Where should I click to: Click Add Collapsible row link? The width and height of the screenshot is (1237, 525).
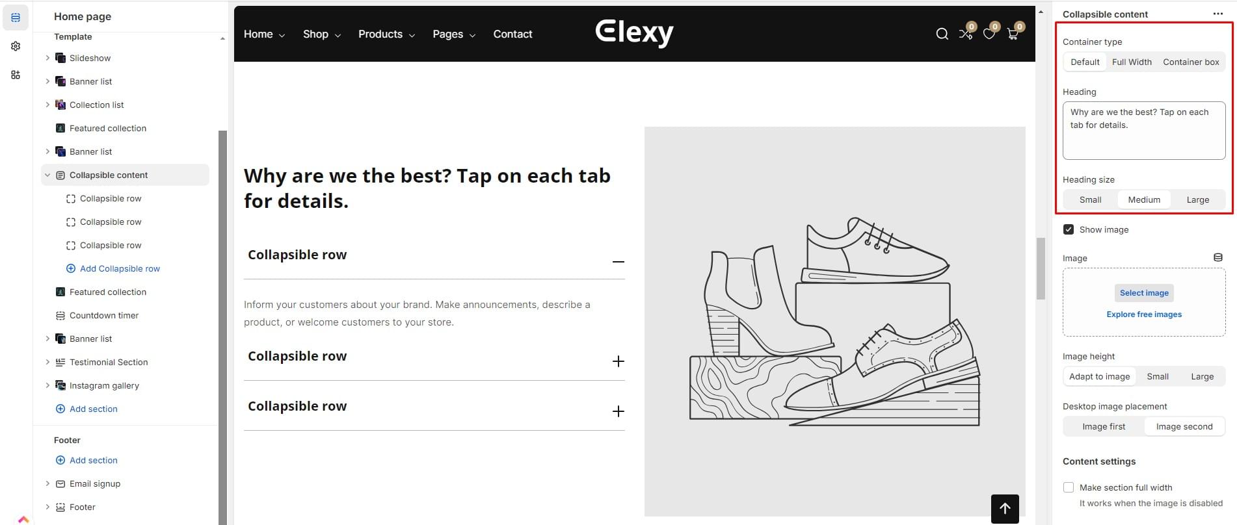pyautogui.click(x=120, y=268)
